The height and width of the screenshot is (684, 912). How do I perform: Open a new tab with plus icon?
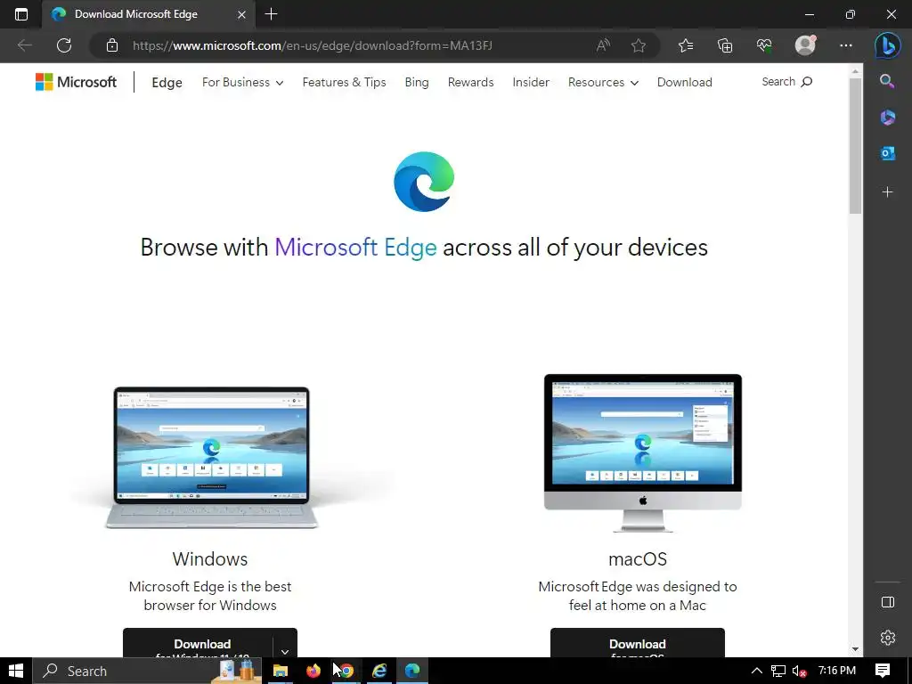click(x=271, y=14)
